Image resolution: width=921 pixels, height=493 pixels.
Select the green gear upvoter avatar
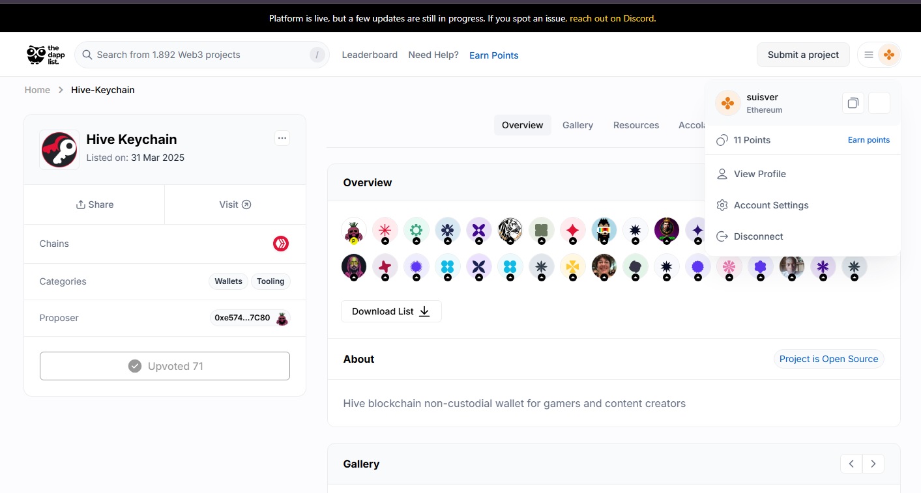click(x=417, y=230)
